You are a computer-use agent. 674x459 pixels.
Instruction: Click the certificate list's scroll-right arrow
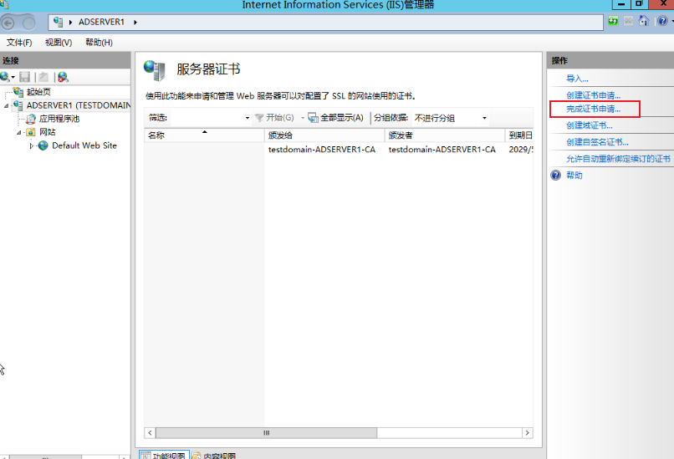coord(528,433)
